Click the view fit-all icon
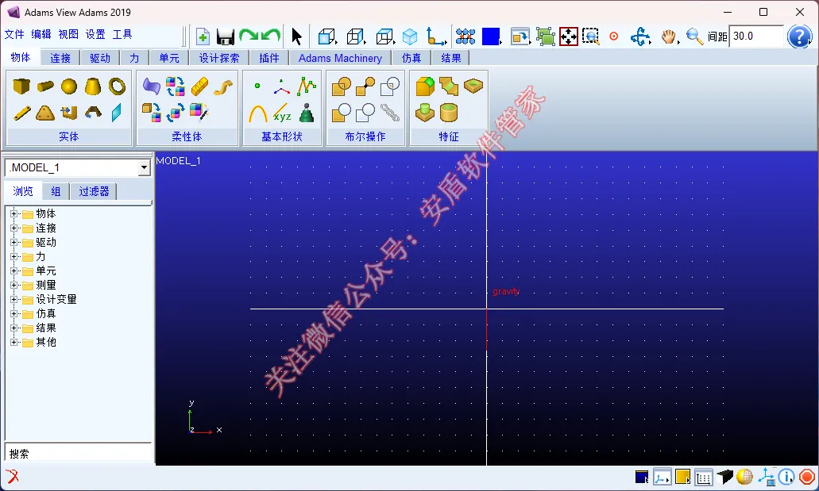 (568, 36)
